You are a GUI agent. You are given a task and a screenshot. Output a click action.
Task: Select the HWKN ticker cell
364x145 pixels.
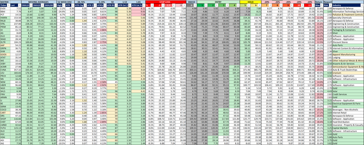[x=5, y=18]
